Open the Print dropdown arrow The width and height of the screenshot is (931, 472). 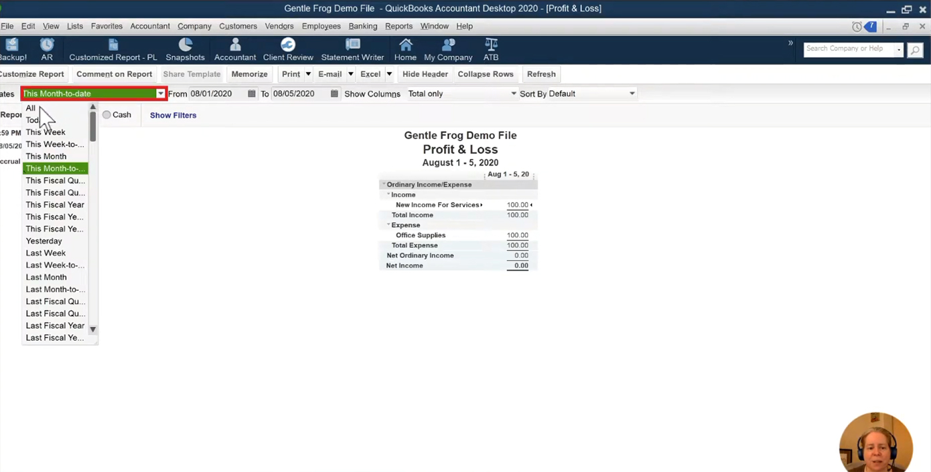308,74
